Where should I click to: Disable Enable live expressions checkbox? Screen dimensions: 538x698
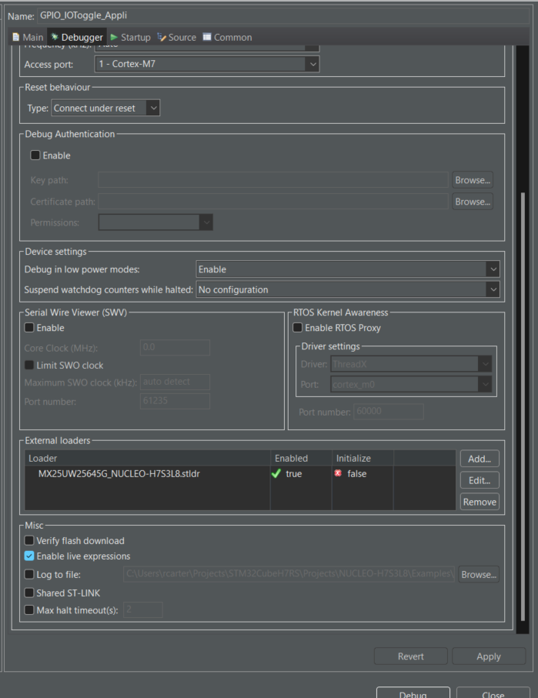29,556
